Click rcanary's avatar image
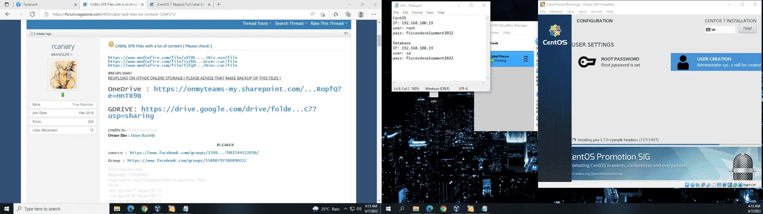 (x=63, y=75)
